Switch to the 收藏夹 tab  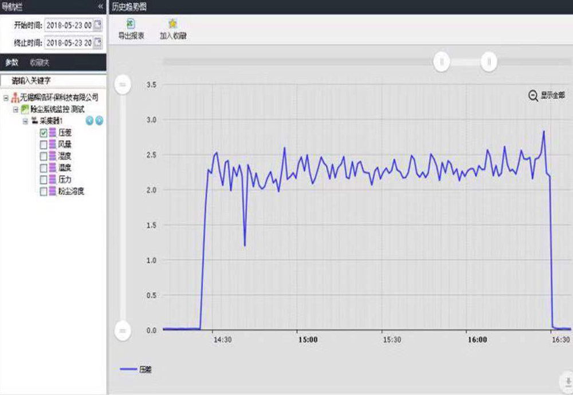(x=40, y=62)
